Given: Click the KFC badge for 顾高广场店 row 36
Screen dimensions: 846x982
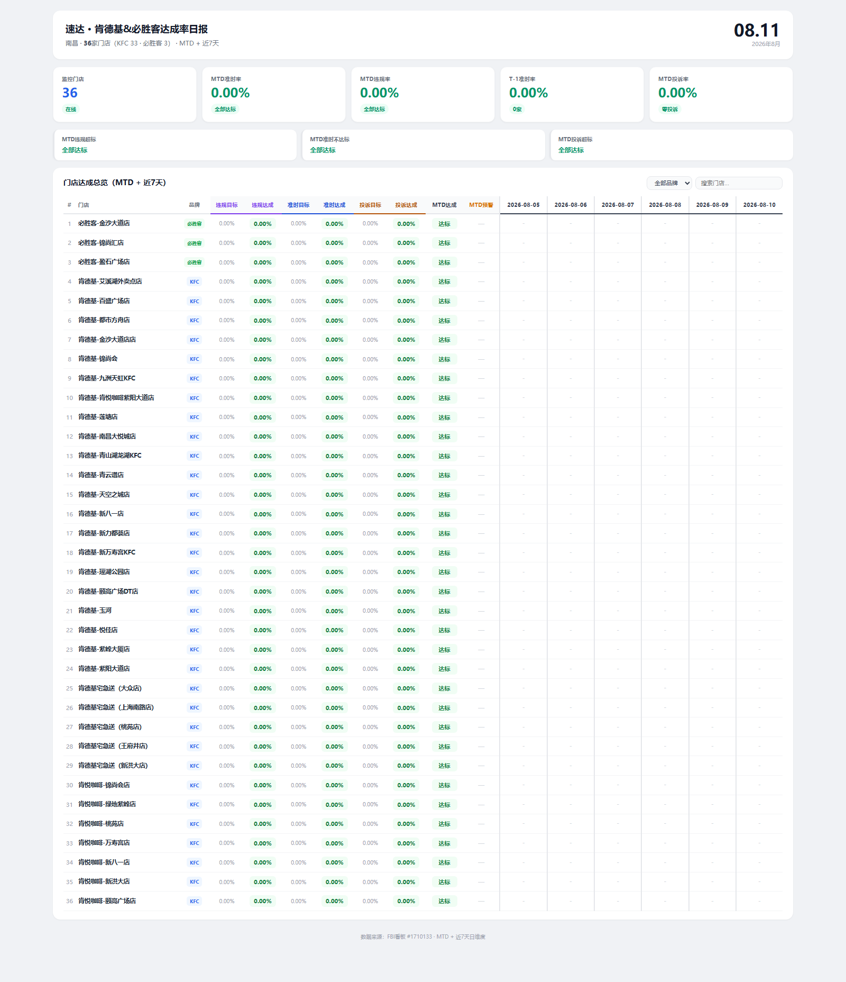Looking at the screenshot, I should [x=195, y=902].
